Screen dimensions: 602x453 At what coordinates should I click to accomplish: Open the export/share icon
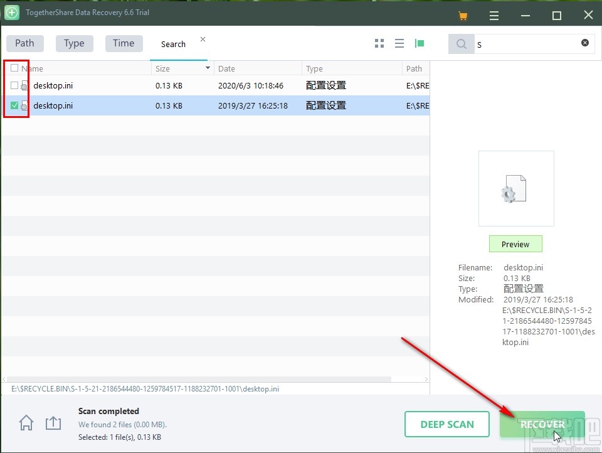53,423
